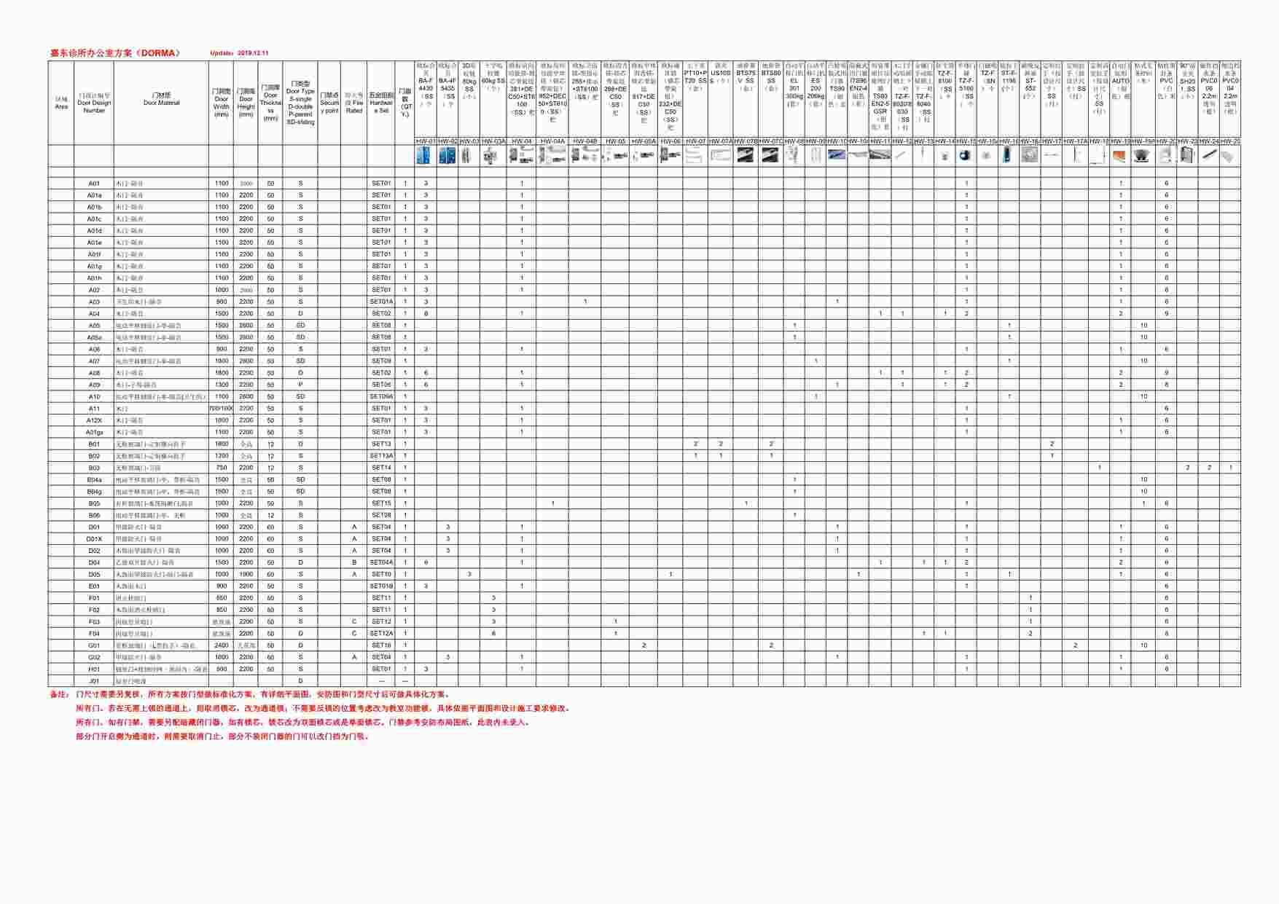Click the 2400 width cell in row G01
This screenshot has height=904, width=1279.
pyautogui.click(x=222, y=645)
